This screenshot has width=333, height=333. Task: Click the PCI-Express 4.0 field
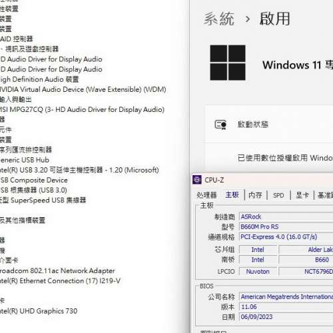coord(286,237)
